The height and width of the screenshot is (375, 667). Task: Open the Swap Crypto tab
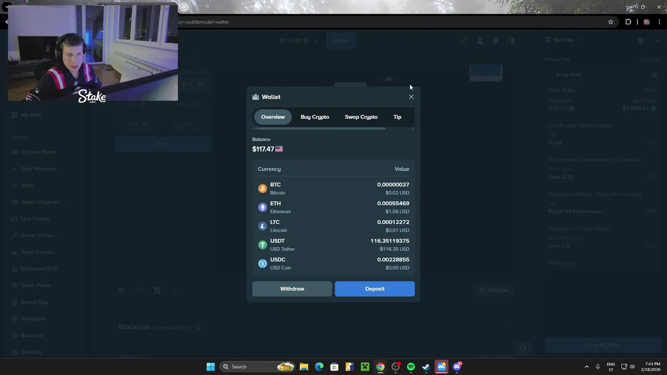361,117
